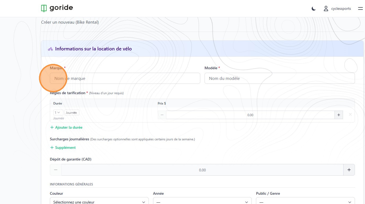Click the goride logo
This screenshot has width=365, height=204.
57,8
